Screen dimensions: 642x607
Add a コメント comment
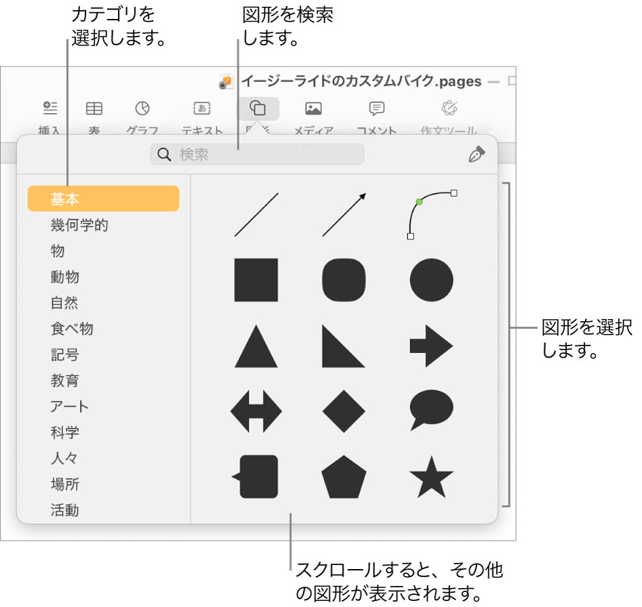pyautogui.click(x=377, y=108)
